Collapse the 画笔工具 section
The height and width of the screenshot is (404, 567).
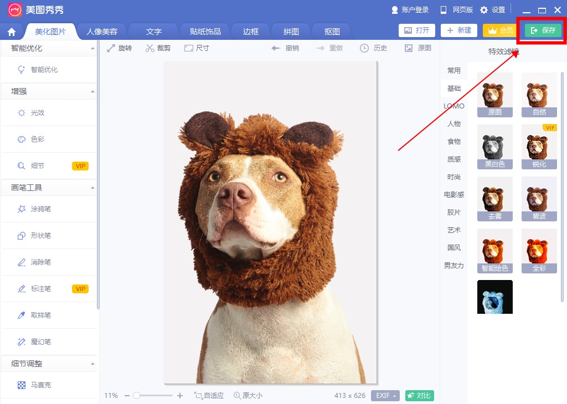[92, 188]
